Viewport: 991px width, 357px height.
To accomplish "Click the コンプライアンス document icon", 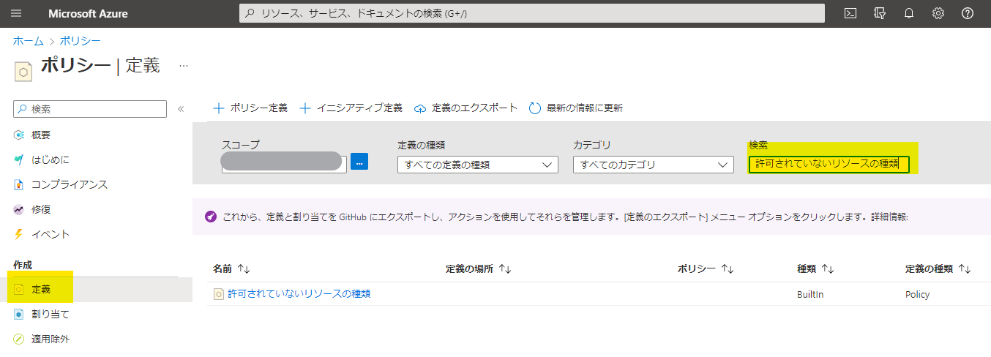I will [19, 184].
